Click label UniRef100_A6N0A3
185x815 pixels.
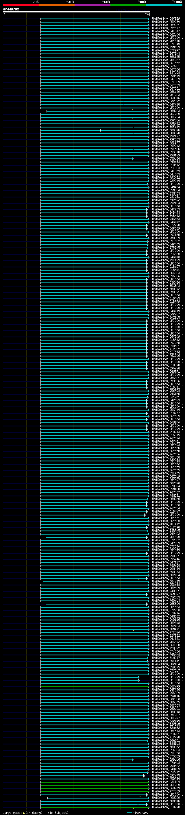(166, 111)
